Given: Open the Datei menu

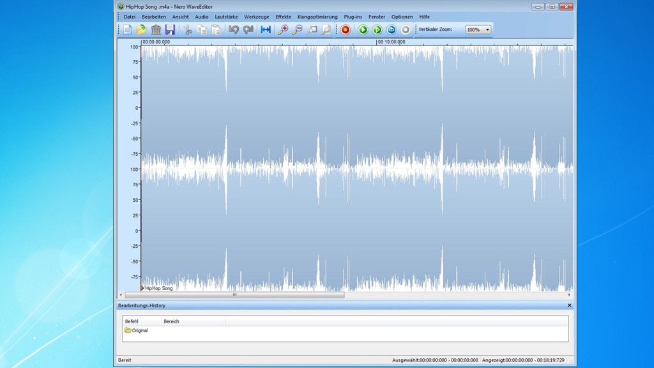Looking at the screenshot, I should (x=130, y=17).
